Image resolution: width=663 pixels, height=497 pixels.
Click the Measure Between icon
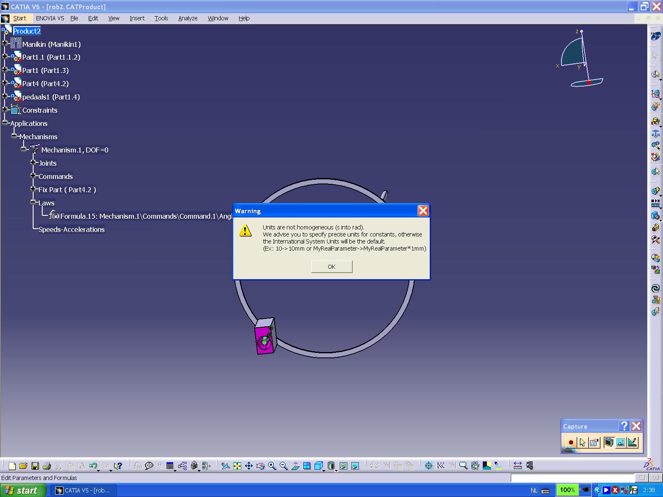[x=518, y=466]
